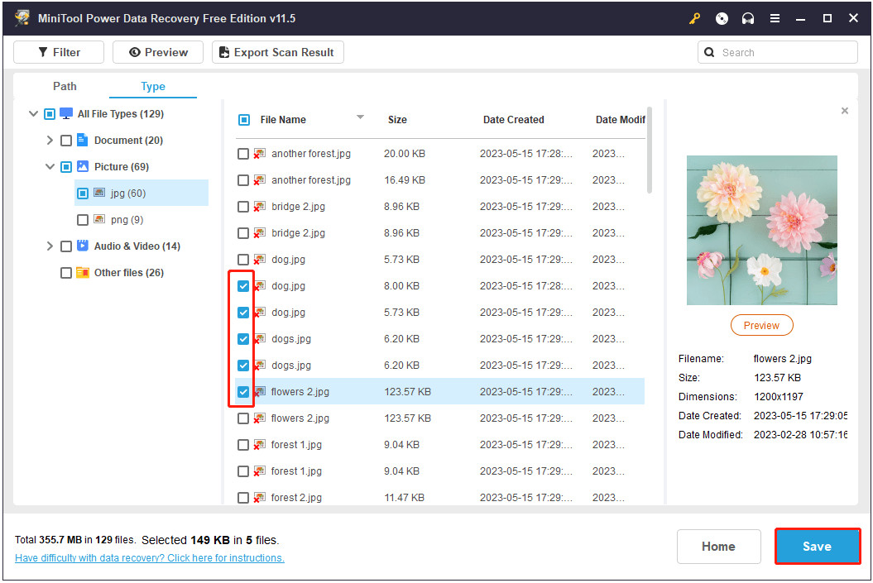
Task: Check the forest 2.jpg checkbox
Action: tap(243, 497)
